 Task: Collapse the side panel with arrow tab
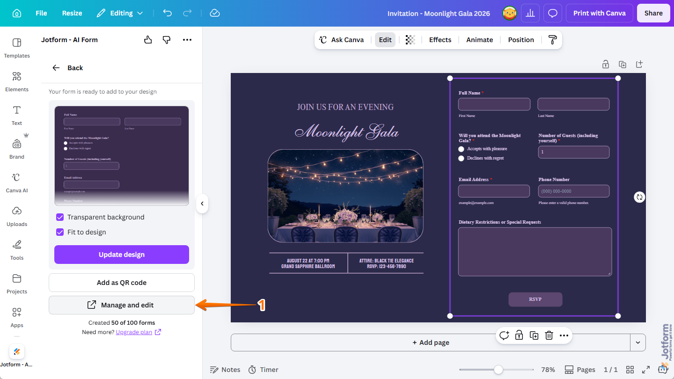[x=202, y=204]
